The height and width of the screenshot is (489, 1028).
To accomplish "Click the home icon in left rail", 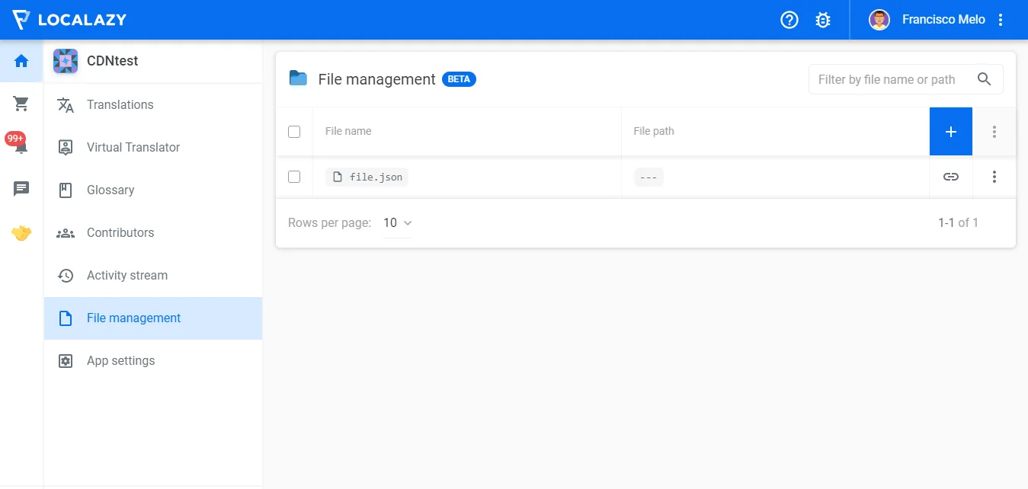I will 21,61.
